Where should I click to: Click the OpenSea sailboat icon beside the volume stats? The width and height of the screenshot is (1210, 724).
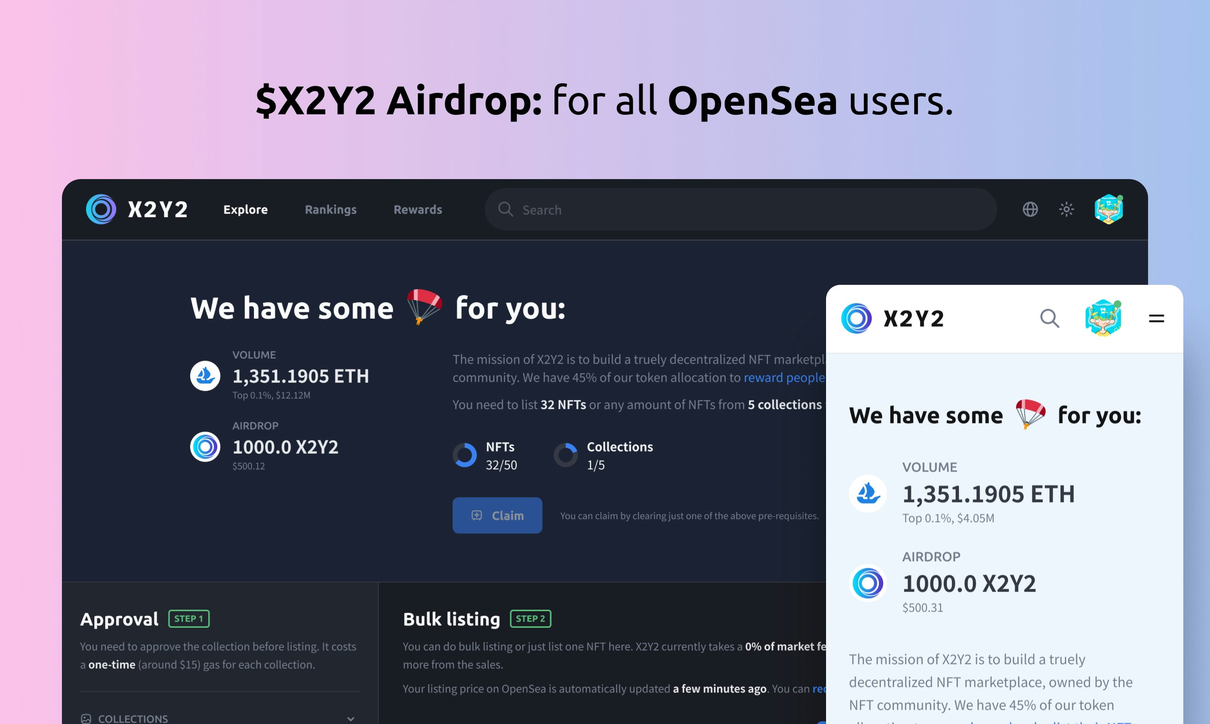tap(205, 376)
